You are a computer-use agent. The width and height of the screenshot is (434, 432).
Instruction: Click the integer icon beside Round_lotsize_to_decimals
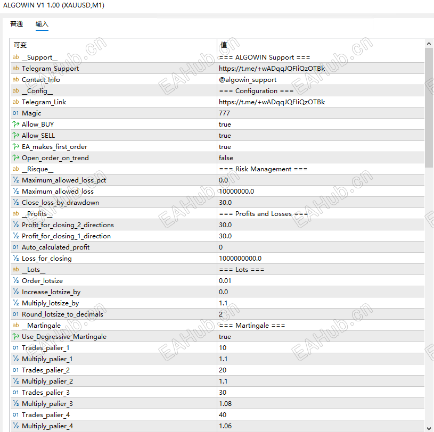16,314
